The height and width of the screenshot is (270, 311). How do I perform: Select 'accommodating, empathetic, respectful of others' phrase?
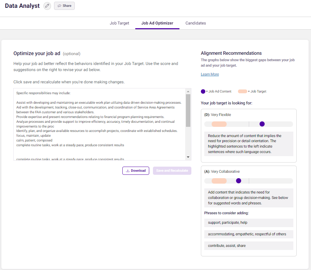(x=249, y=234)
